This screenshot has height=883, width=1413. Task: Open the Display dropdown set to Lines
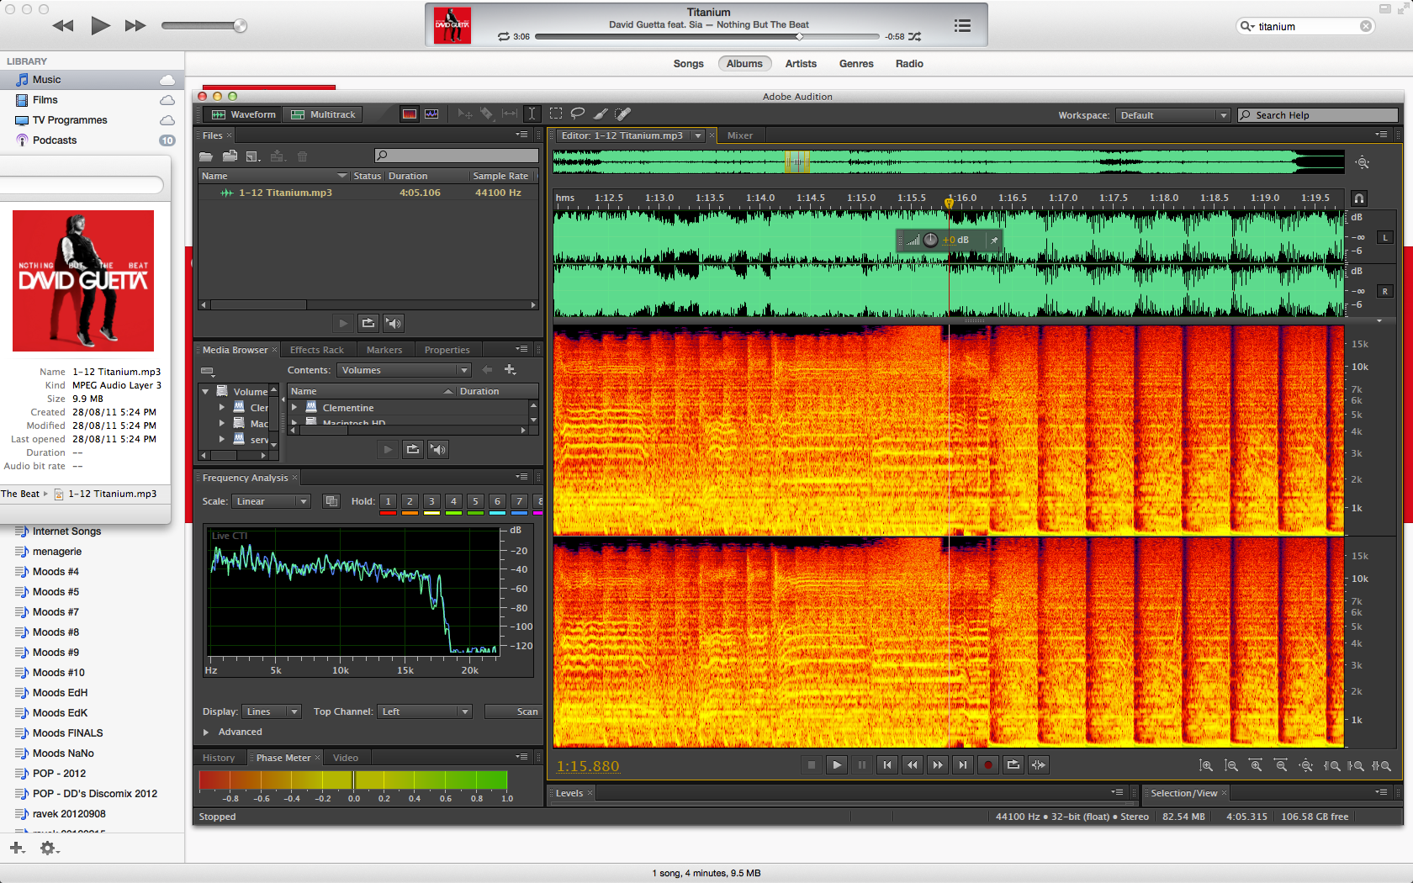click(272, 711)
